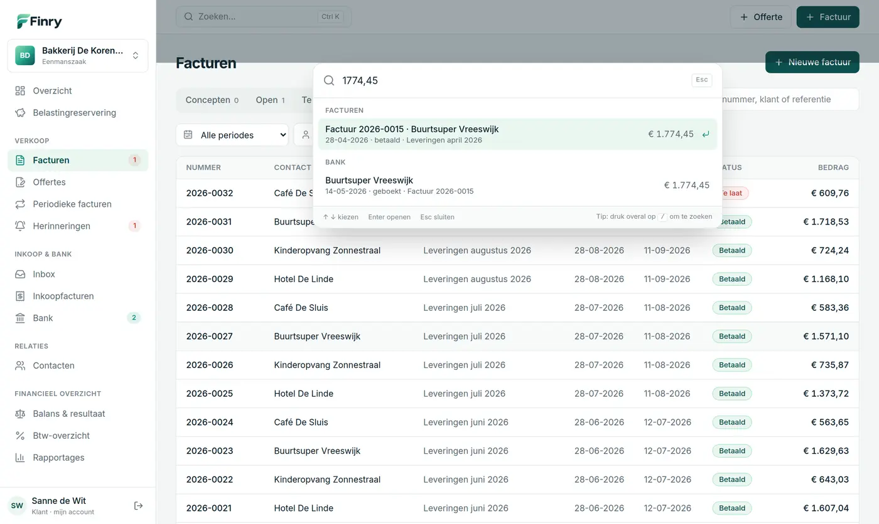The width and height of the screenshot is (879, 524).
Task: Click the red badge on Herinneringen
Action: tap(134, 226)
